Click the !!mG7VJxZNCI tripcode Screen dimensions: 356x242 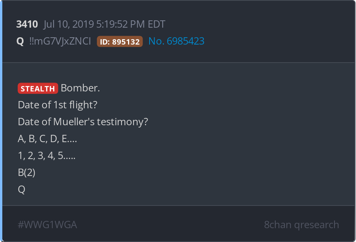[60, 41]
